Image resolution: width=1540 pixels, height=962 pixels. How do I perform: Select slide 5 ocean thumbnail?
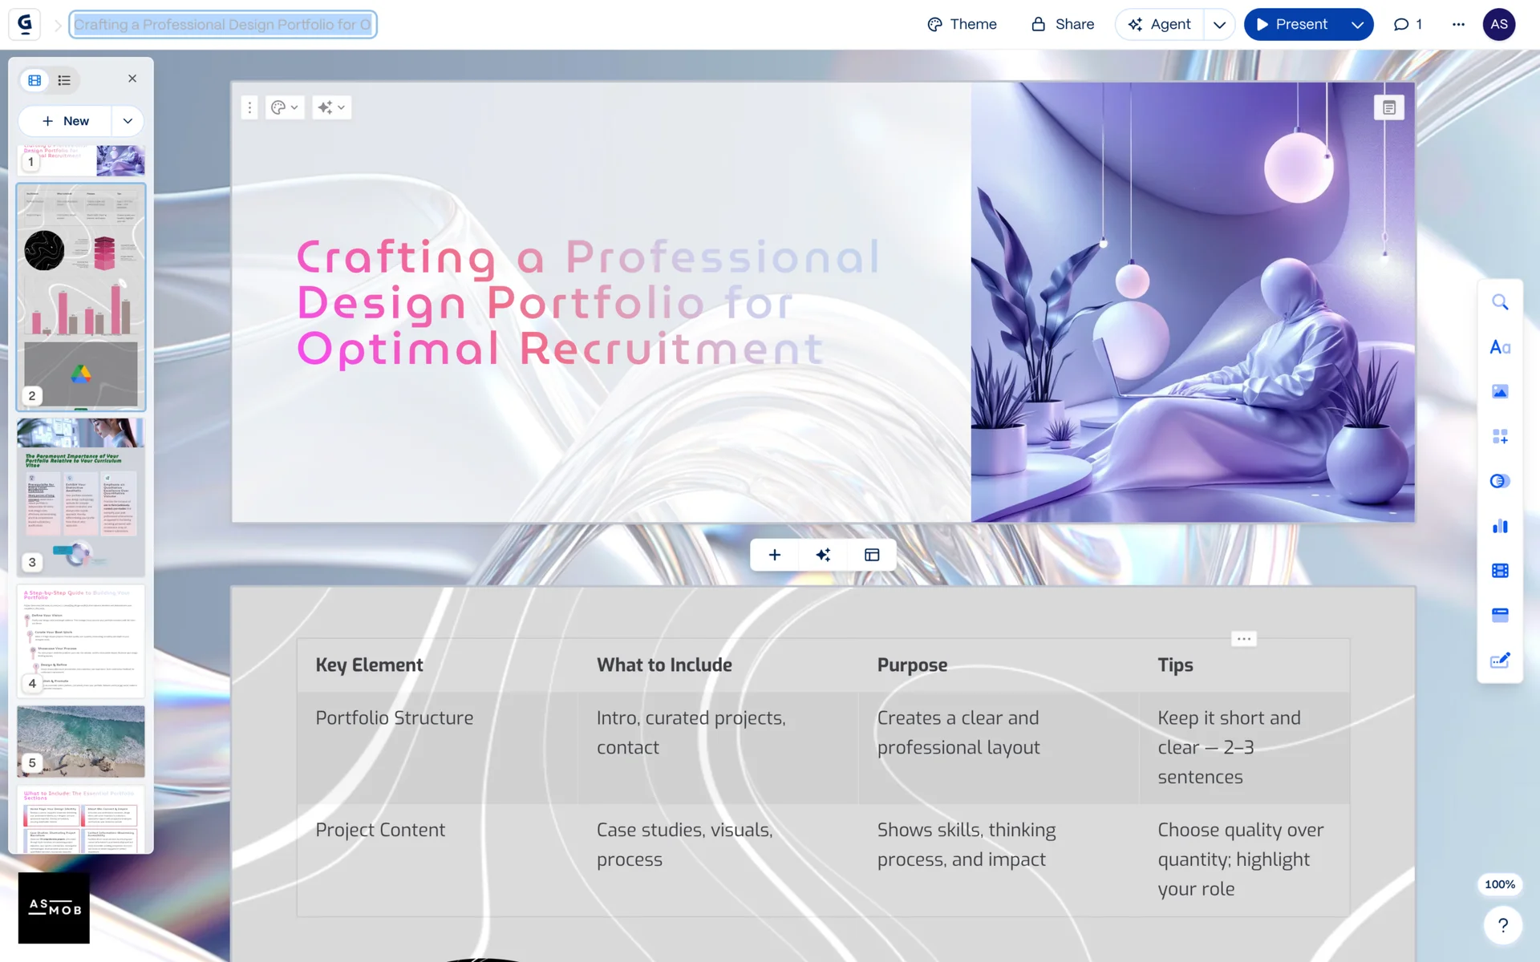pos(81,741)
